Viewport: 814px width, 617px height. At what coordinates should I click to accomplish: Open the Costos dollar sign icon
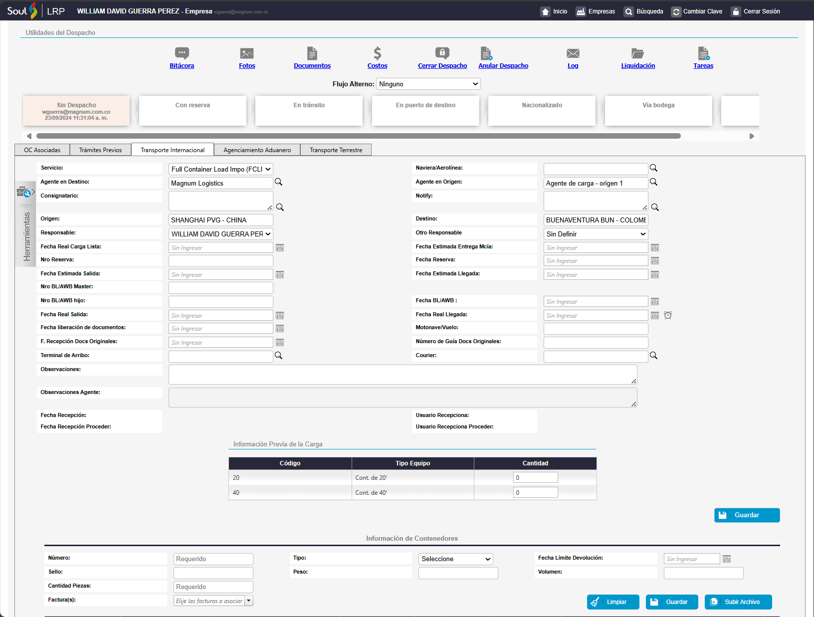click(x=377, y=53)
